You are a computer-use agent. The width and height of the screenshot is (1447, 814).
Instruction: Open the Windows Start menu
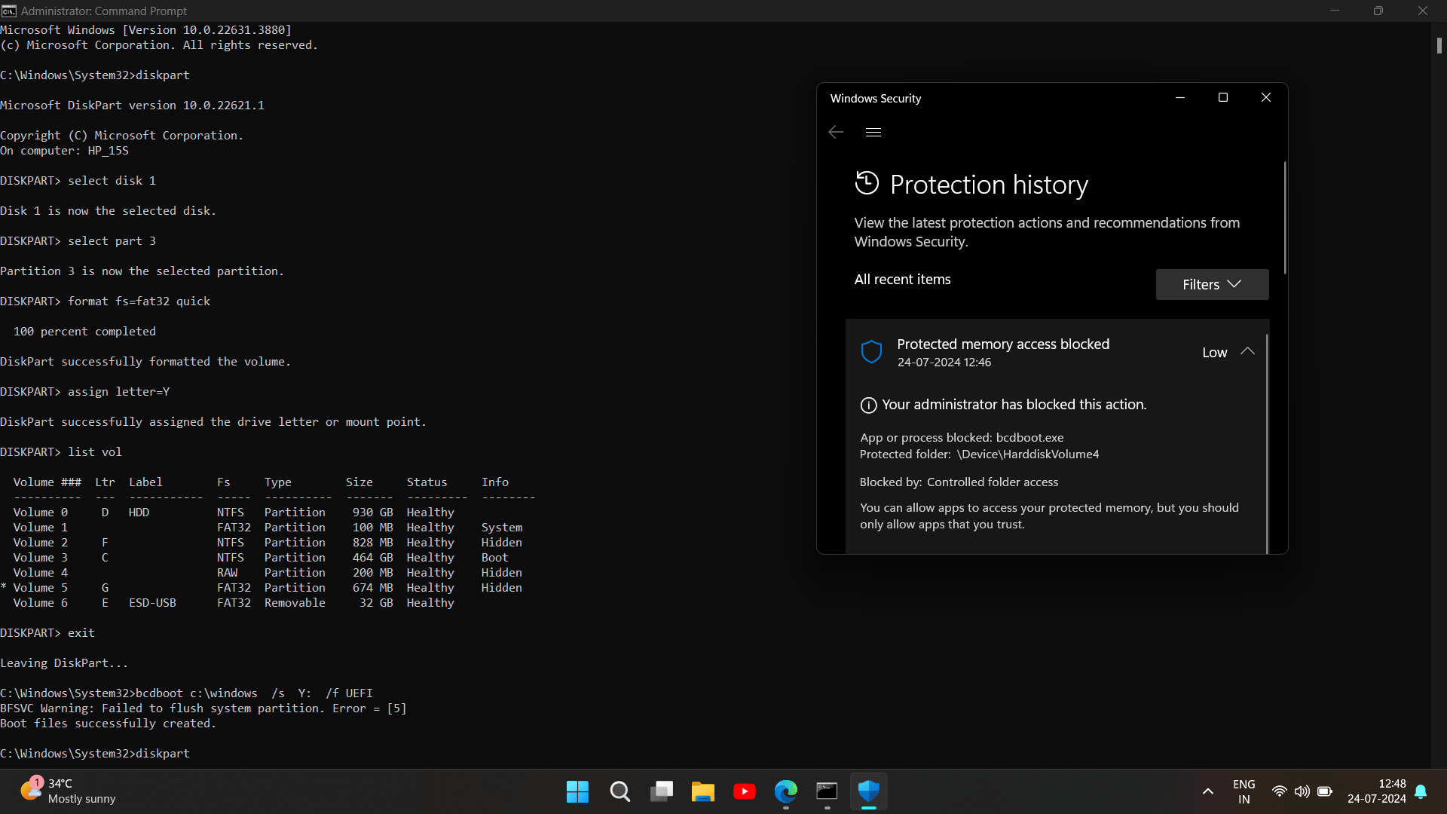pyautogui.click(x=577, y=791)
